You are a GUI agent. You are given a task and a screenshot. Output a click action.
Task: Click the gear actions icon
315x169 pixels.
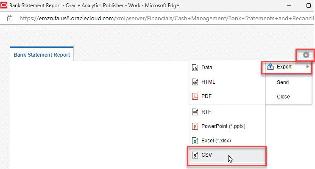(x=306, y=55)
